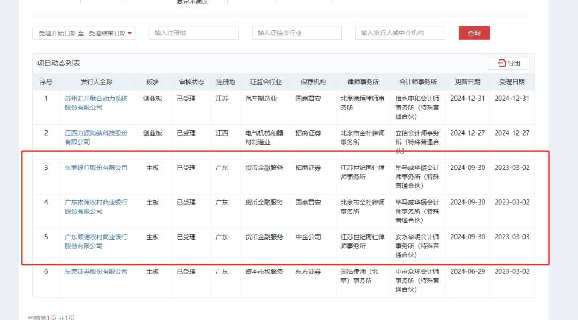Click the 审核状态 column header
578x320 pixels.
click(x=191, y=82)
